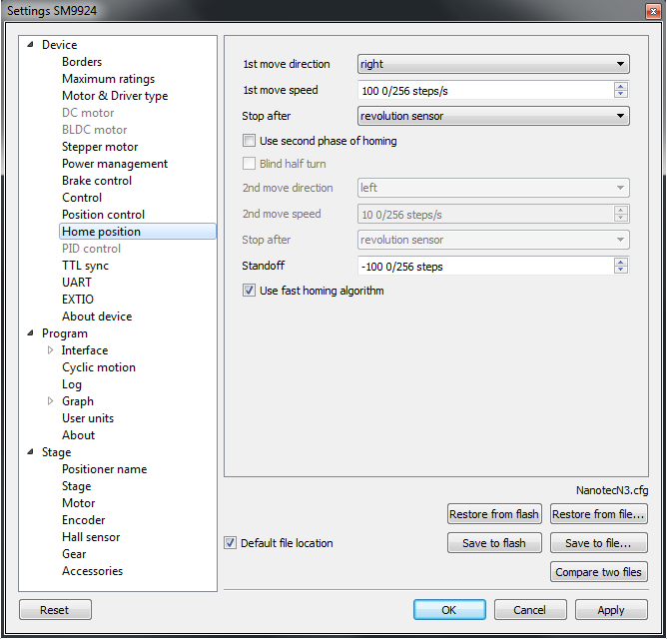
Task: Confirm with the OK button
Action: tap(449, 610)
